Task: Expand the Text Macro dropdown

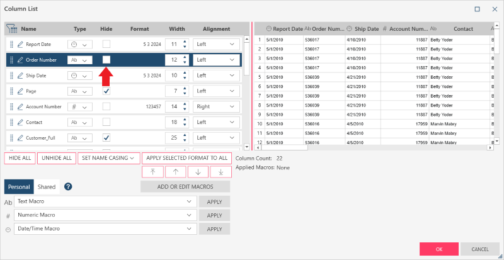Action: click(188, 201)
